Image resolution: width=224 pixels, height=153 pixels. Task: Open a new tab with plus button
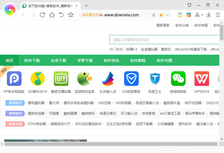(x=86, y=6)
